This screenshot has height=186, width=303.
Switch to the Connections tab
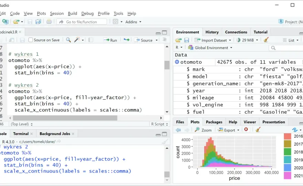click(236, 32)
